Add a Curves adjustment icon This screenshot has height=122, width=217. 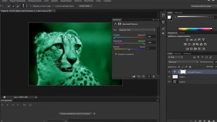[195, 40]
